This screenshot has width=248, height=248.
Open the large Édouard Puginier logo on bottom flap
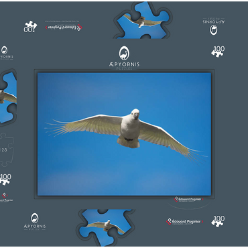click(185, 222)
